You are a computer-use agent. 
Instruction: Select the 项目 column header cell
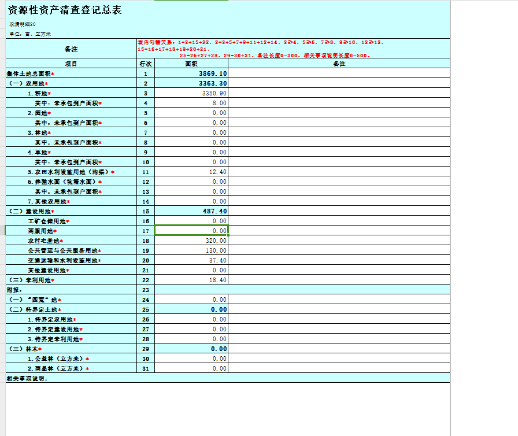[71, 64]
